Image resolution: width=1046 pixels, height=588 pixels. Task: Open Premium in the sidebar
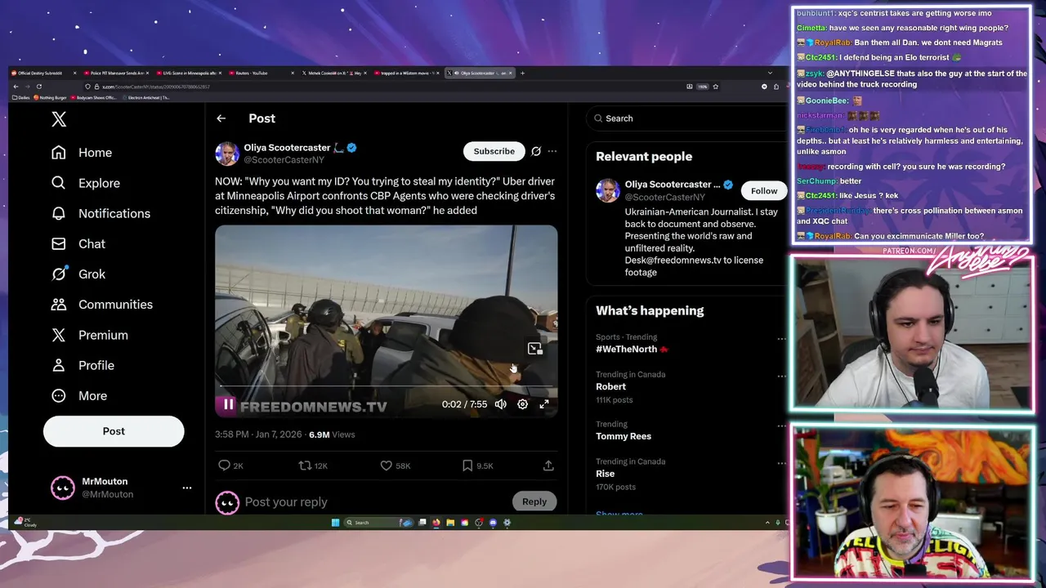(x=90, y=335)
